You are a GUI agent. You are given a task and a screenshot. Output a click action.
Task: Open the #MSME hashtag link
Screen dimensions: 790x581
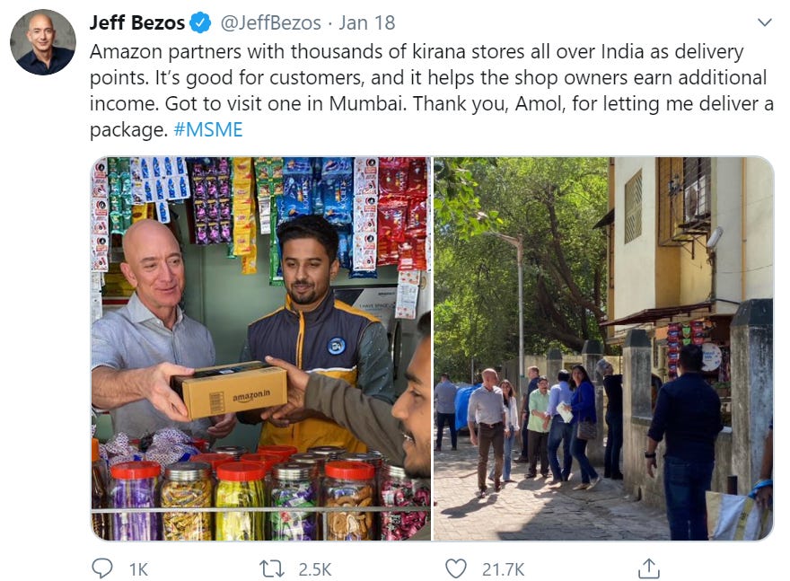click(208, 129)
